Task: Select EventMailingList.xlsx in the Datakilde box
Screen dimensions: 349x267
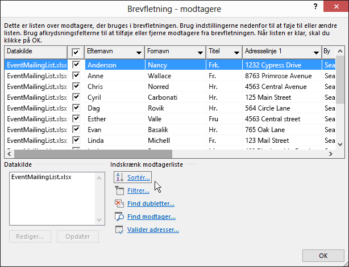Action: tap(41, 177)
